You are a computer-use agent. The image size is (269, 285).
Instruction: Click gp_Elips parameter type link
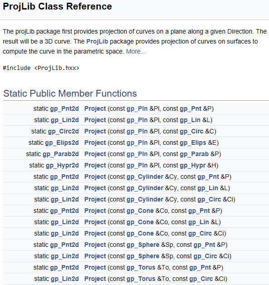click(x=193, y=143)
